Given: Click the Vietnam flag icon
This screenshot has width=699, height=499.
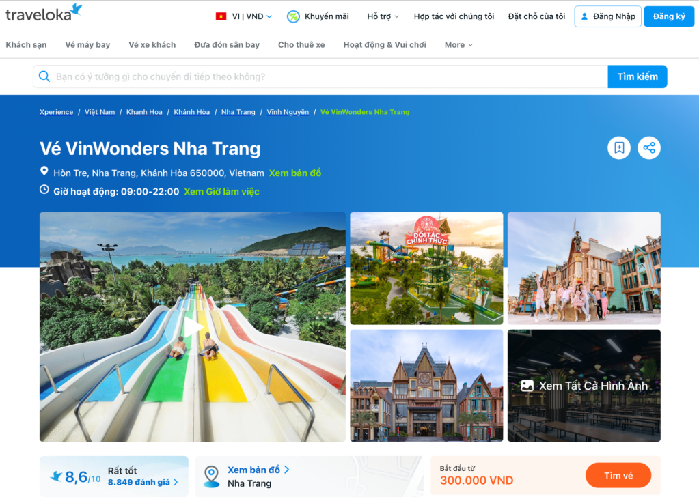Looking at the screenshot, I should pos(221,16).
